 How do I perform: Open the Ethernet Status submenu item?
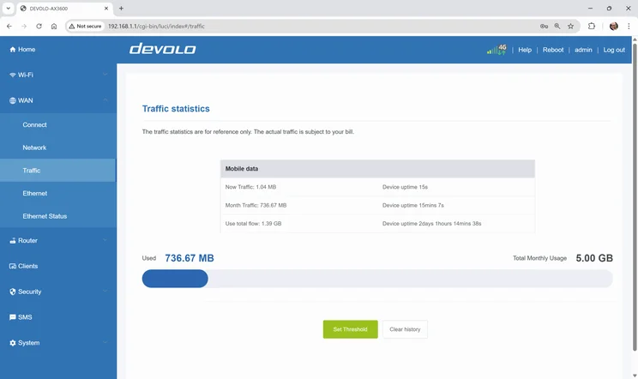pyautogui.click(x=45, y=216)
